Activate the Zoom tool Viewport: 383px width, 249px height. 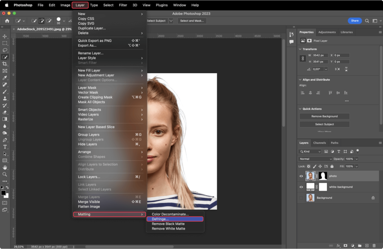point(5,175)
